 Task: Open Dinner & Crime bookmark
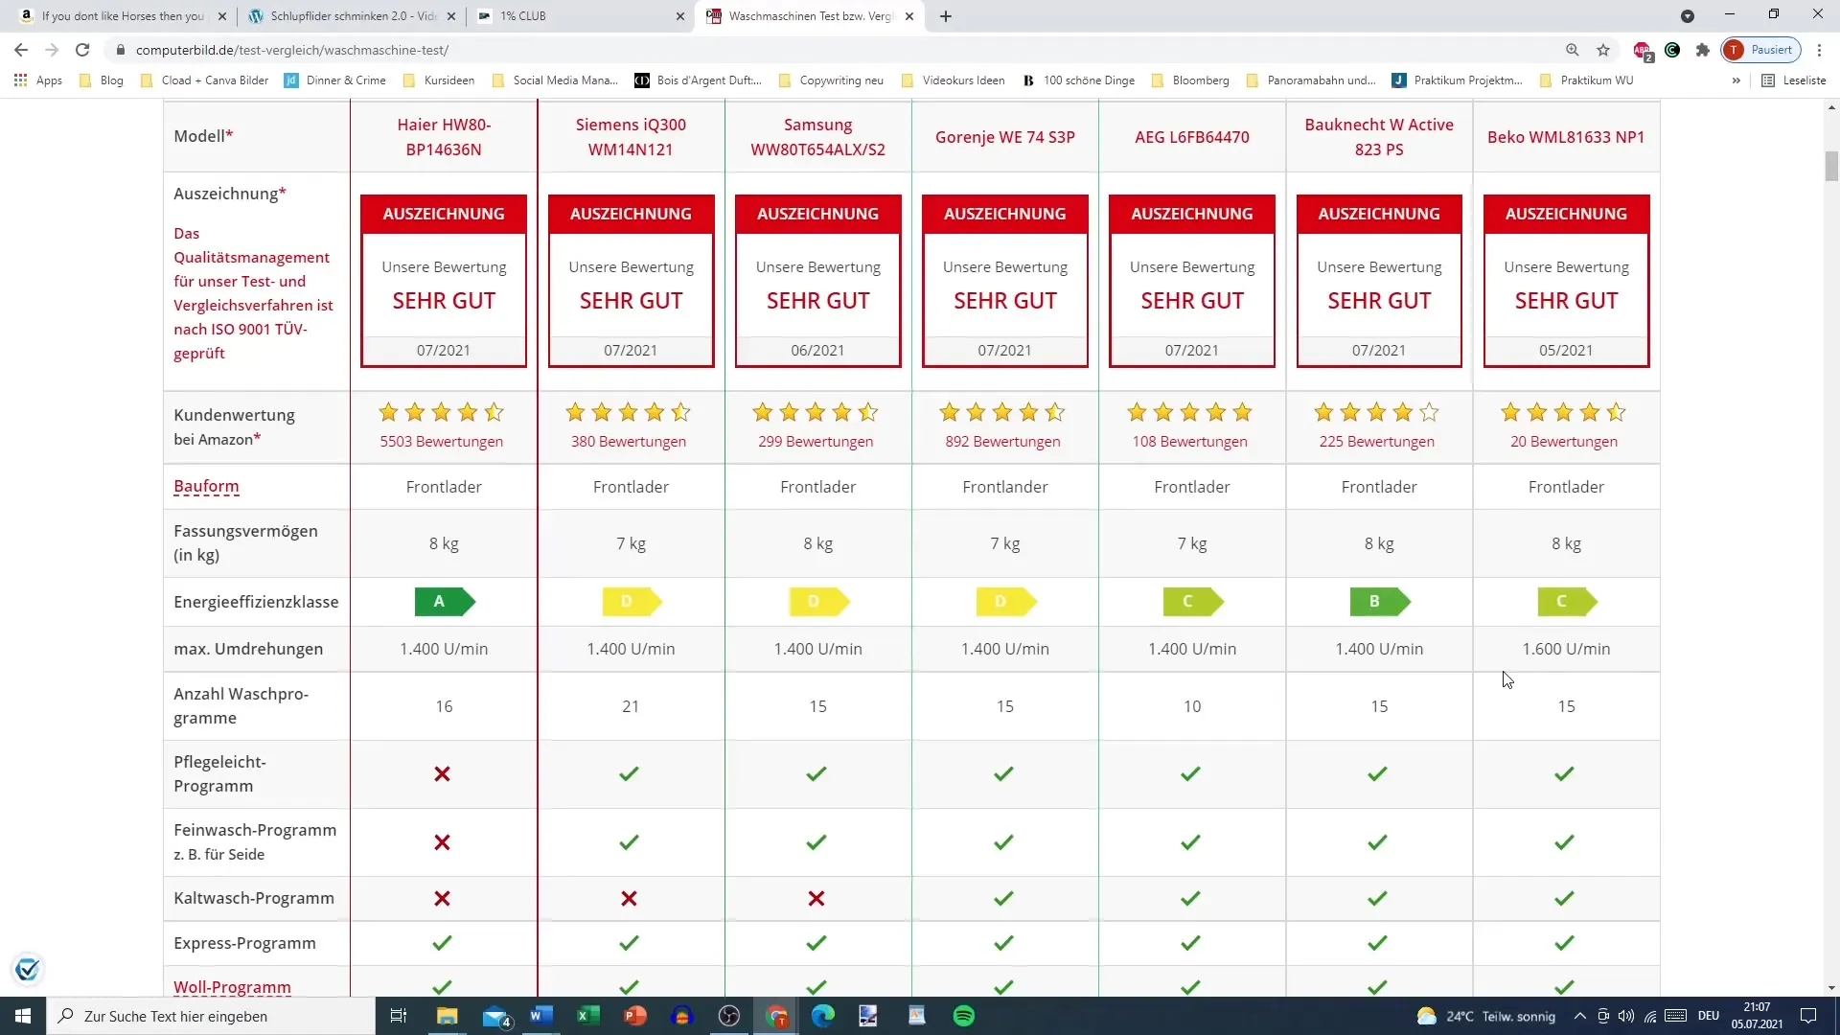pos(335,80)
